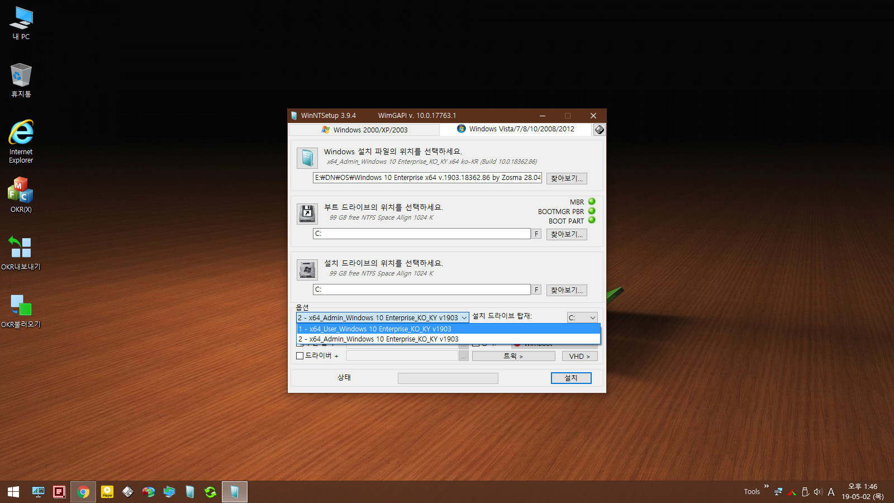
Task: Open the red square app in the taskbar
Action: (59, 492)
